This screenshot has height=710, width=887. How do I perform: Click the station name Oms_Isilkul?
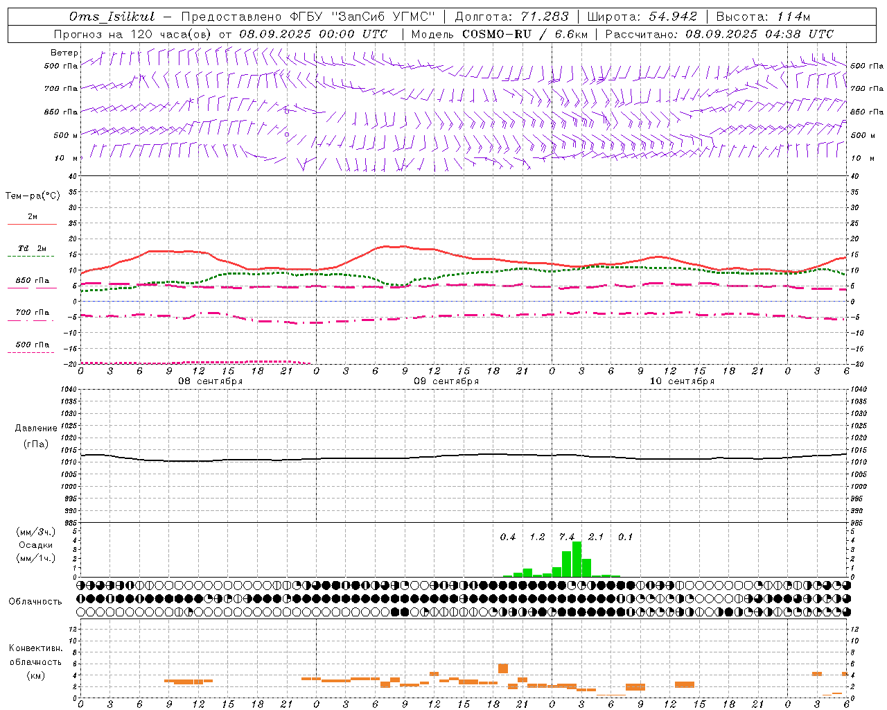(x=112, y=17)
